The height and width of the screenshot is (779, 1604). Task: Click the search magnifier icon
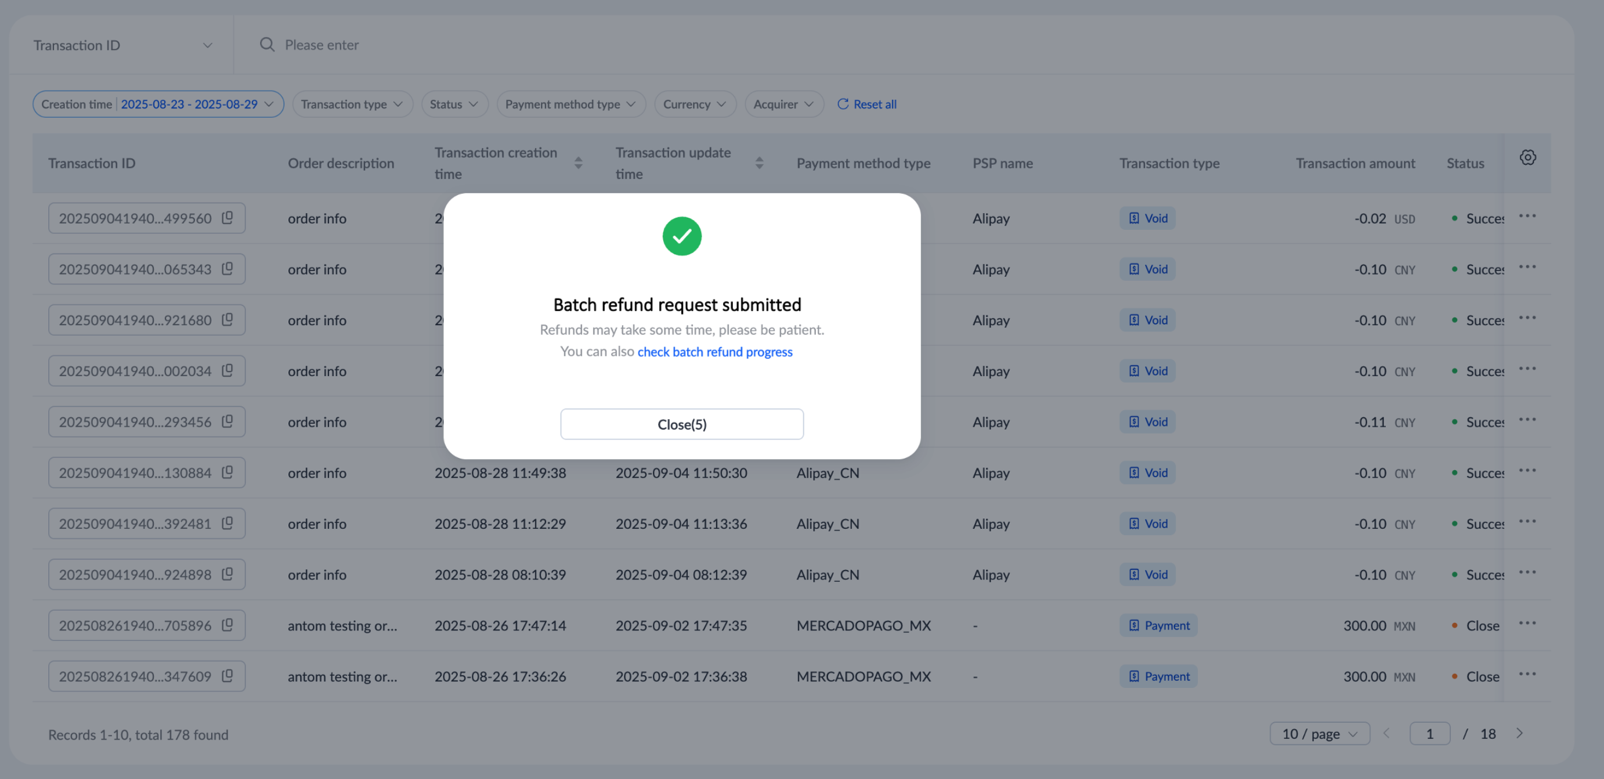click(x=266, y=45)
